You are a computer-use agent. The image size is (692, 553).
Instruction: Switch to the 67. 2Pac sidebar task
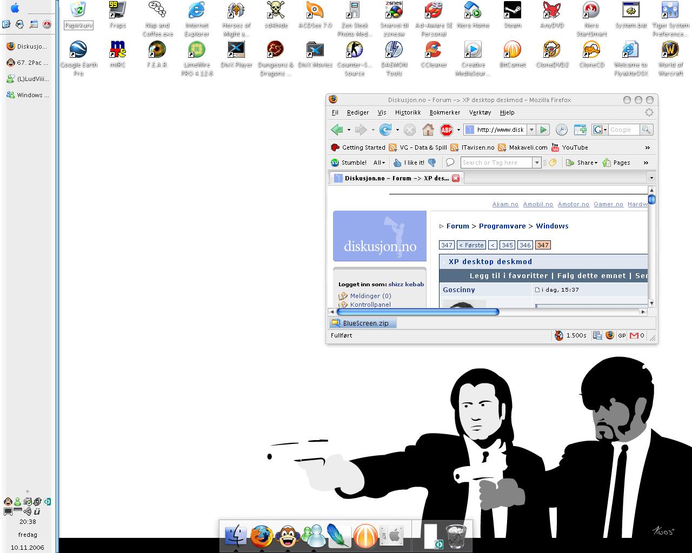[x=28, y=63]
